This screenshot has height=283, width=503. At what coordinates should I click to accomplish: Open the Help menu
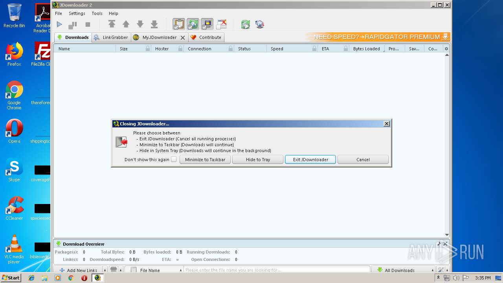(x=113, y=13)
